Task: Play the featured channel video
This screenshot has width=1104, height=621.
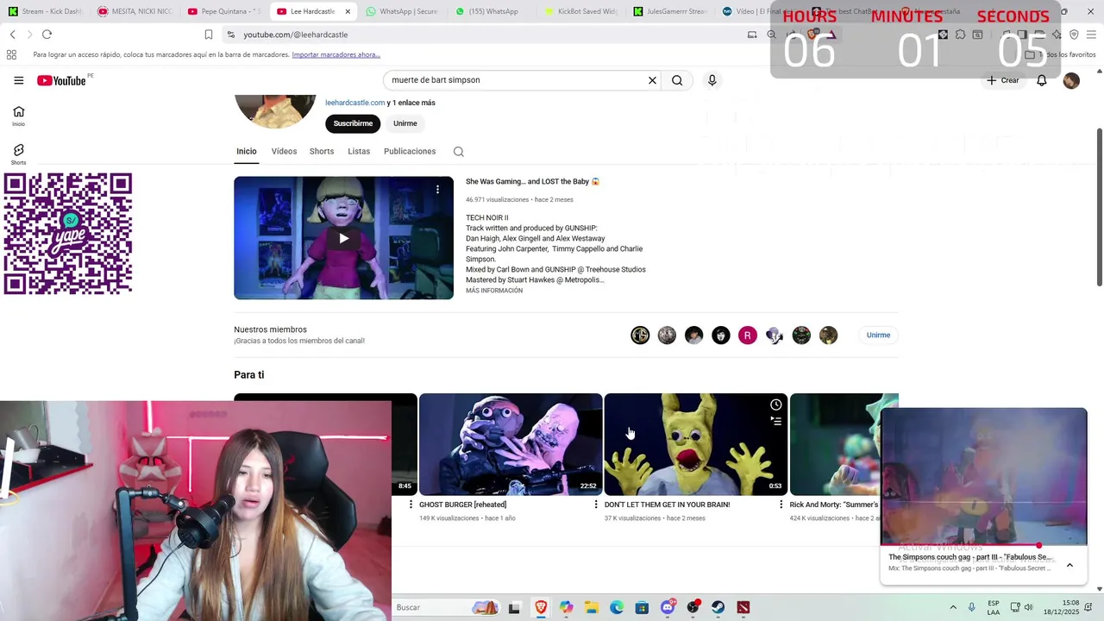Action: pyautogui.click(x=343, y=238)
